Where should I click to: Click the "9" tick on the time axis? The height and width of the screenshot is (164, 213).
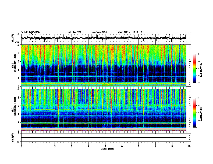pos(172,146)
